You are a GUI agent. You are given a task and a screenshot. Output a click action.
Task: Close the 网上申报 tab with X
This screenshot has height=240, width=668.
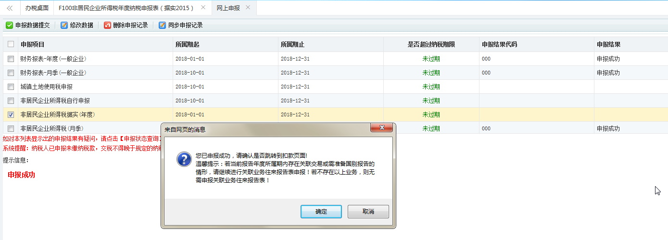[x=248, y=8]
